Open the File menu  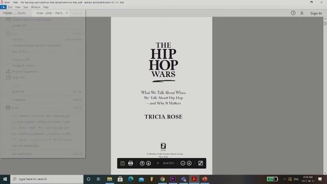tap(4, 7)
